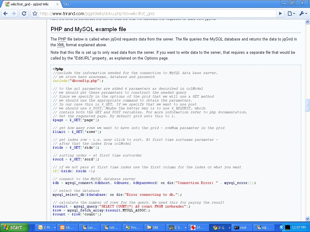The height and width of the screenshot is (232, 310).
Task: Click the mysql_connect code line
Action: pyautogui.click(x=154, y=183)
